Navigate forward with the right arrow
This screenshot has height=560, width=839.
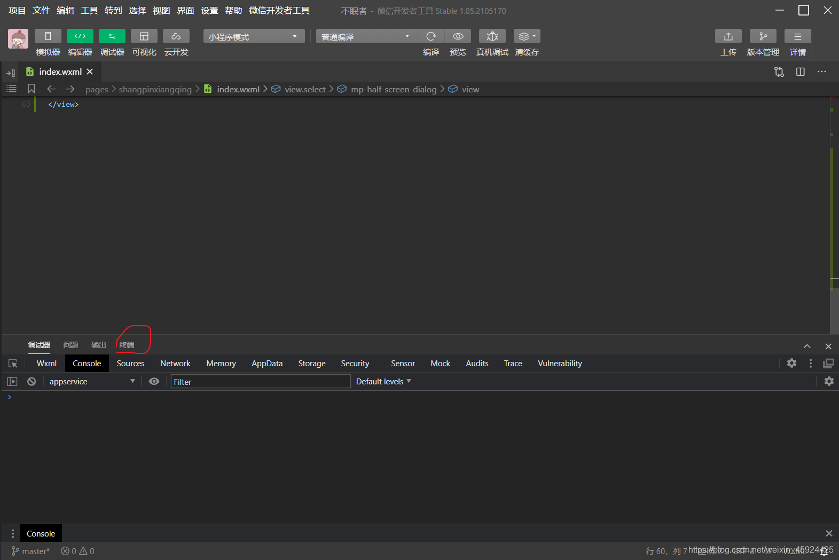point(70,89)
